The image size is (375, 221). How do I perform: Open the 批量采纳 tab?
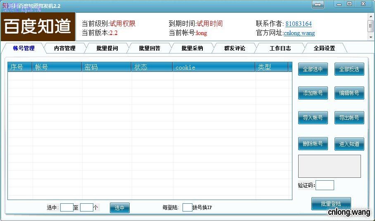192,49
